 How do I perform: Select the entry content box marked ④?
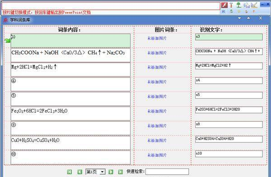click(x=70, y=84)
